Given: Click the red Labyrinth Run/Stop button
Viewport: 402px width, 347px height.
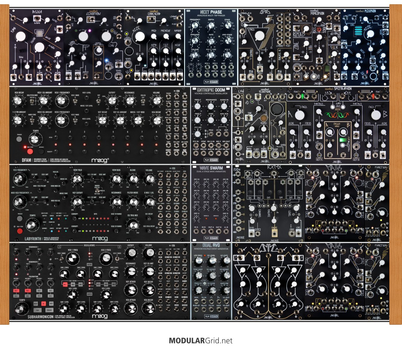Looking at the screenshot, I should 20,231.
